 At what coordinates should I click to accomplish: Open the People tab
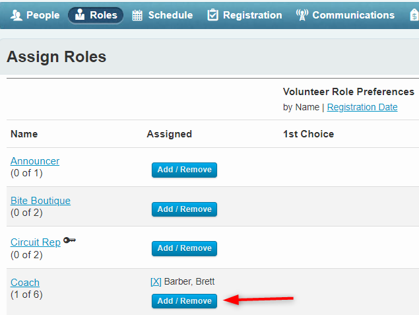(x=35, y=15)
